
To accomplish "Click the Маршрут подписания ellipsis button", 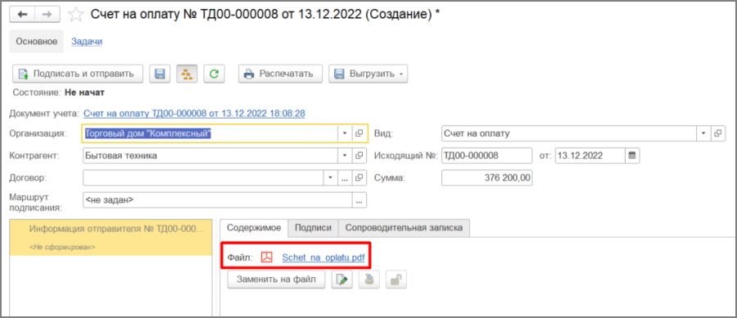I will click(x=359, y=200).
